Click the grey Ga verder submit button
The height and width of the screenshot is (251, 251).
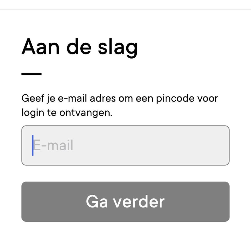(125, 202)
